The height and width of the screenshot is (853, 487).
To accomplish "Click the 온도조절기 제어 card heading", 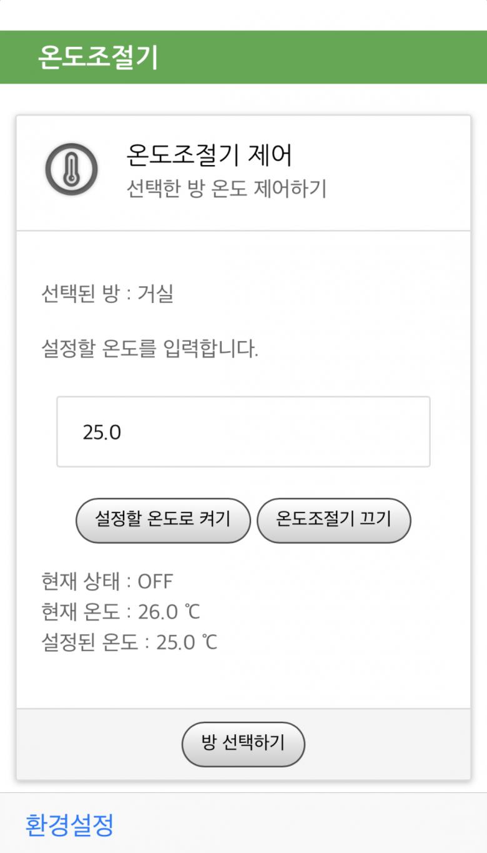I will 209,156.
